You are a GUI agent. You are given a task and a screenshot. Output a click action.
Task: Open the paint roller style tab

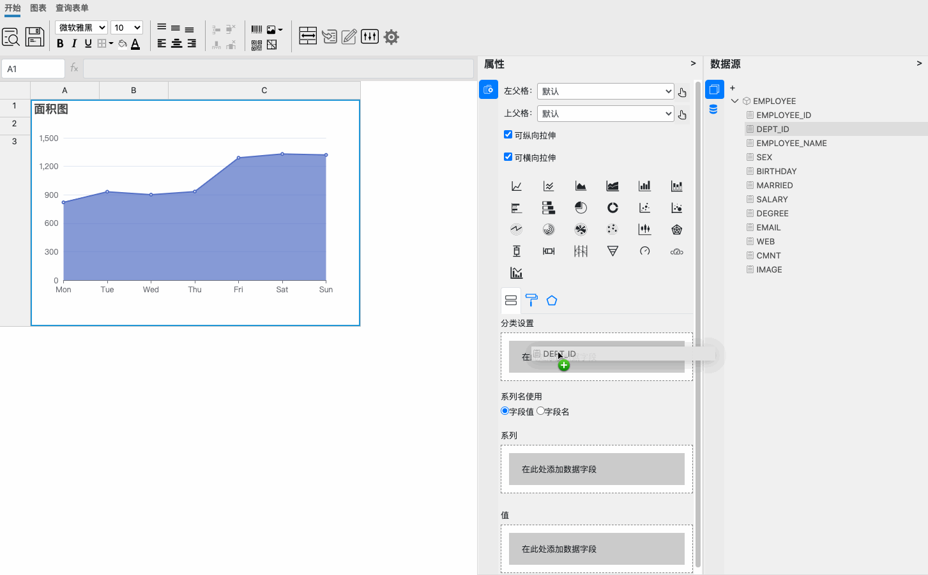pos(531,300)
